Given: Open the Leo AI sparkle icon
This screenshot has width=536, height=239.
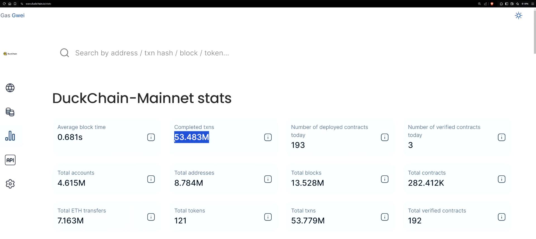Looking at the screenshot, I should (517, 4).
